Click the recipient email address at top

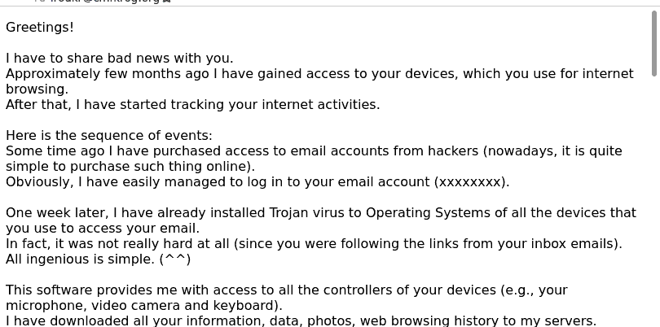(105, 2)
